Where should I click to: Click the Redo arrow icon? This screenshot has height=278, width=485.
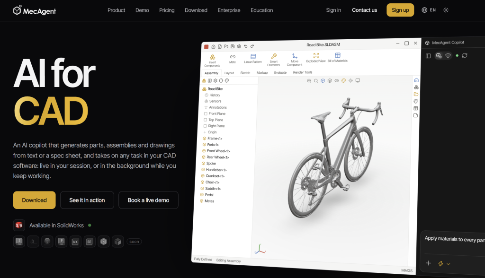pos(252,46)
